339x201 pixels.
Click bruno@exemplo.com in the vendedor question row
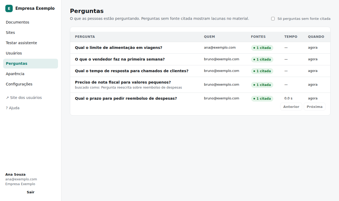(221, 59)
